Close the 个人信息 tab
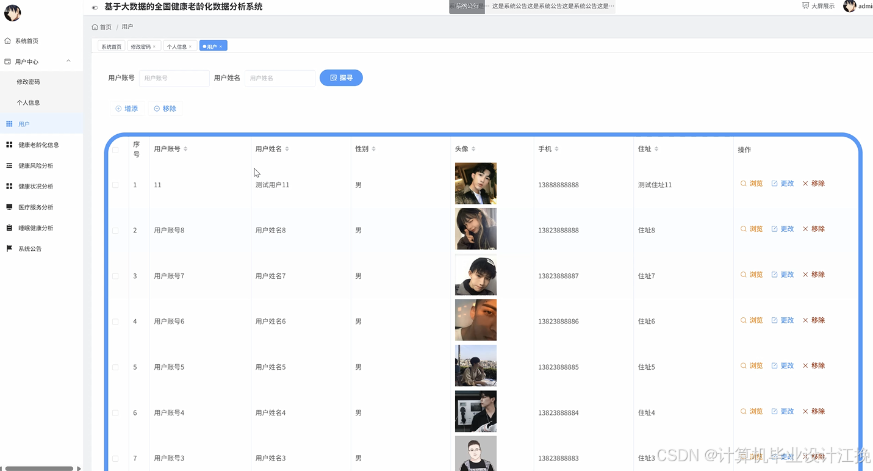Viewport: 873px width, 471px height. click(x=190, y=46)
